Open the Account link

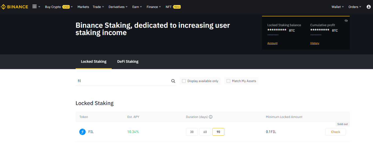click(272, 43)
